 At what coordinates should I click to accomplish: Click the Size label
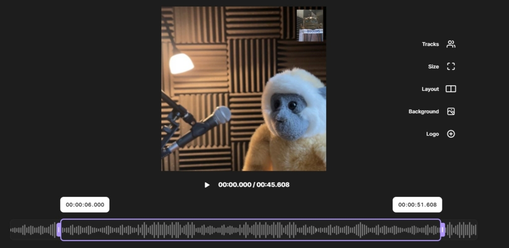(x=433, y=66)
